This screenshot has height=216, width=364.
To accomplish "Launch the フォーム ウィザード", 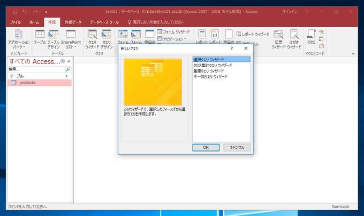I will [173, 31].
